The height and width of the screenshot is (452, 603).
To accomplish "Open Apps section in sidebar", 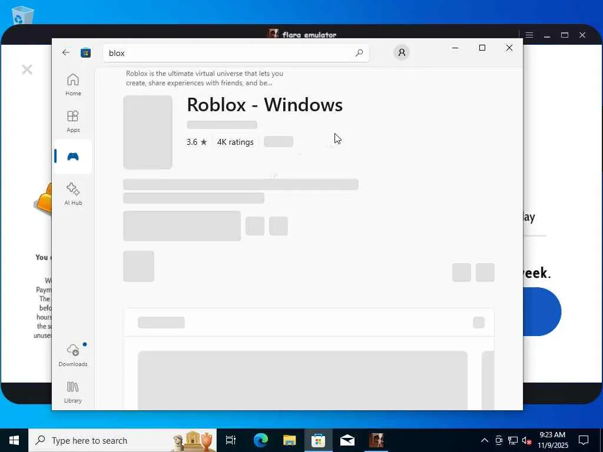I will tap(73, 121).
